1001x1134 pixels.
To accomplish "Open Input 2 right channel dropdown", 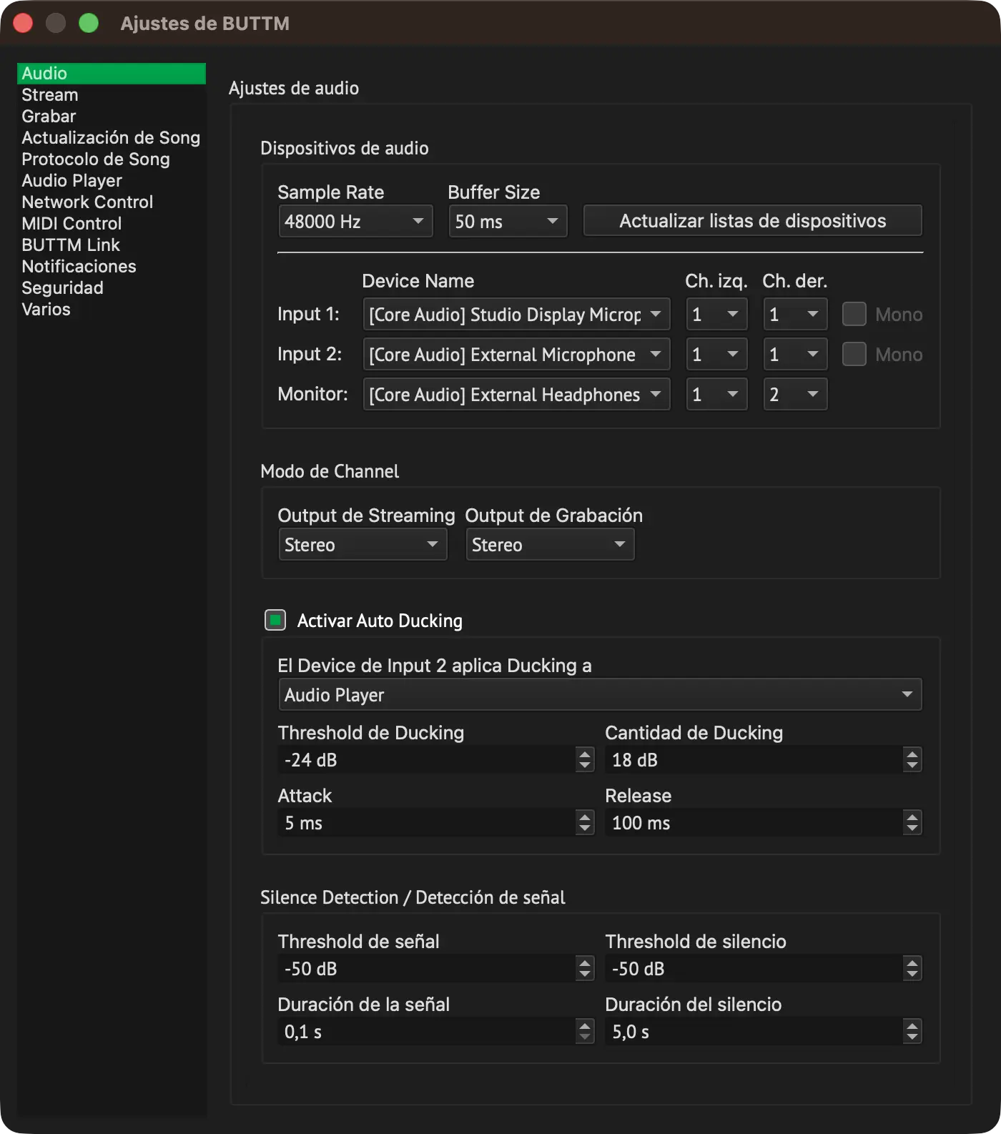I will [x=795, y=354].
